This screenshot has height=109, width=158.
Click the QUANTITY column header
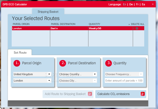[94, 24]
